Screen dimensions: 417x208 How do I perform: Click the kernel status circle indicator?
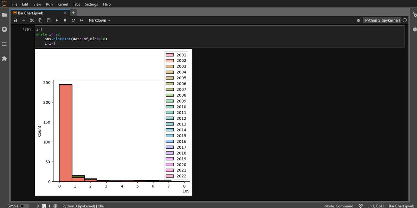coord(404,20)
